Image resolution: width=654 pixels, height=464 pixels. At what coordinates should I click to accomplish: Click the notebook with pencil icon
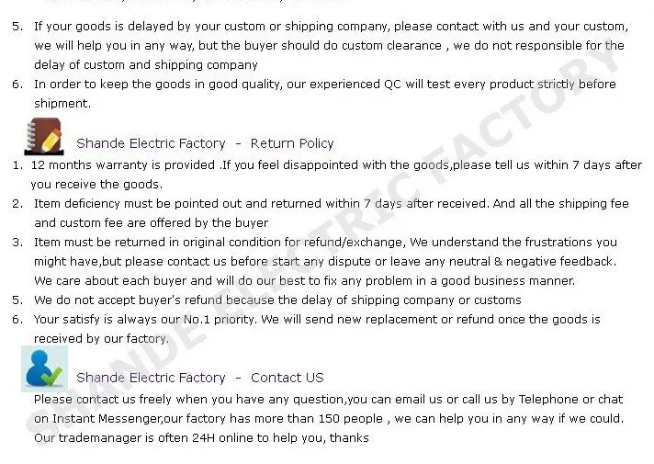tap(44, 137)
